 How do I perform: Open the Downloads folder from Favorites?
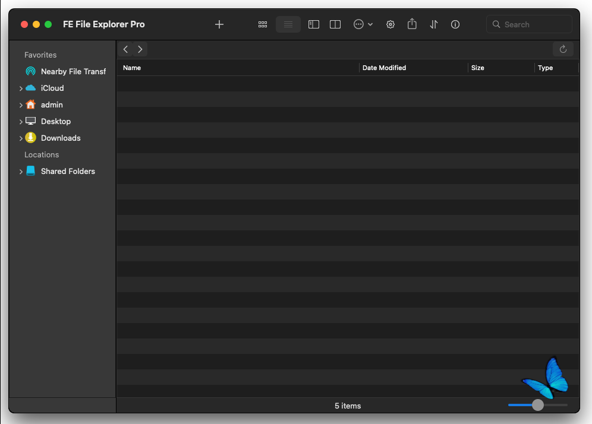click(x=61, y=138)
